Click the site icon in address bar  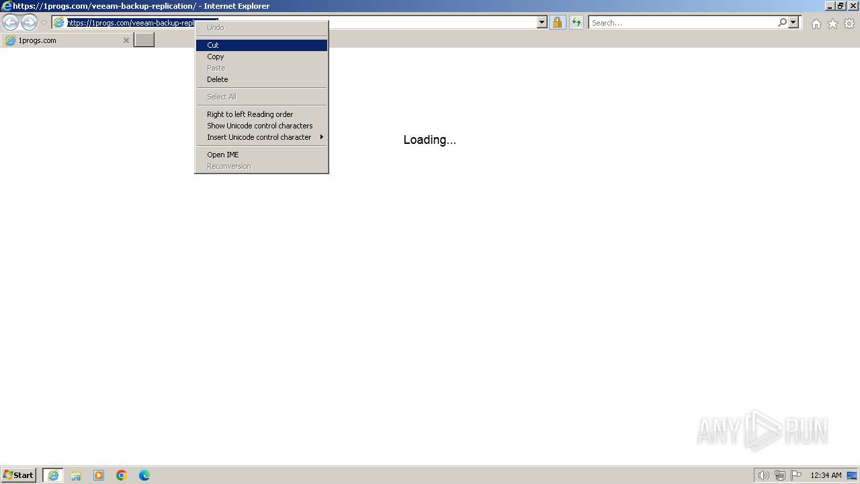59,23
